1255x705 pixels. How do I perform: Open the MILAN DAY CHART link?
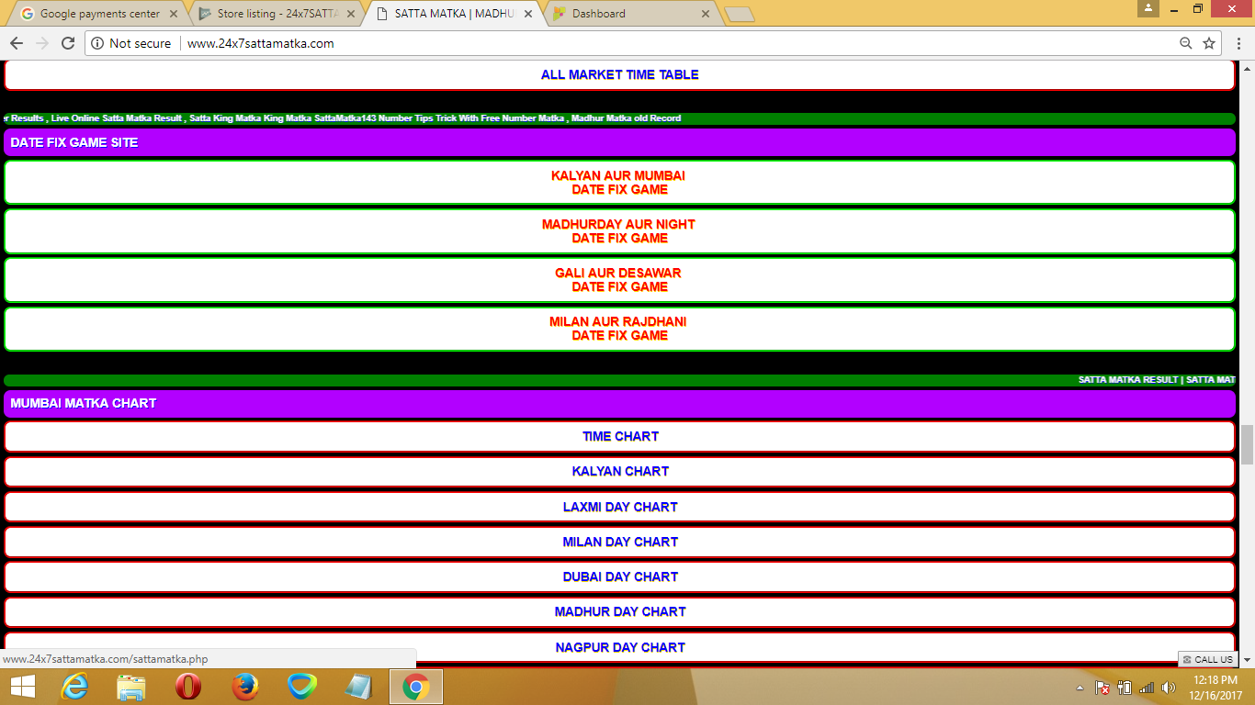pyautogui.click(x=619, y=543)
